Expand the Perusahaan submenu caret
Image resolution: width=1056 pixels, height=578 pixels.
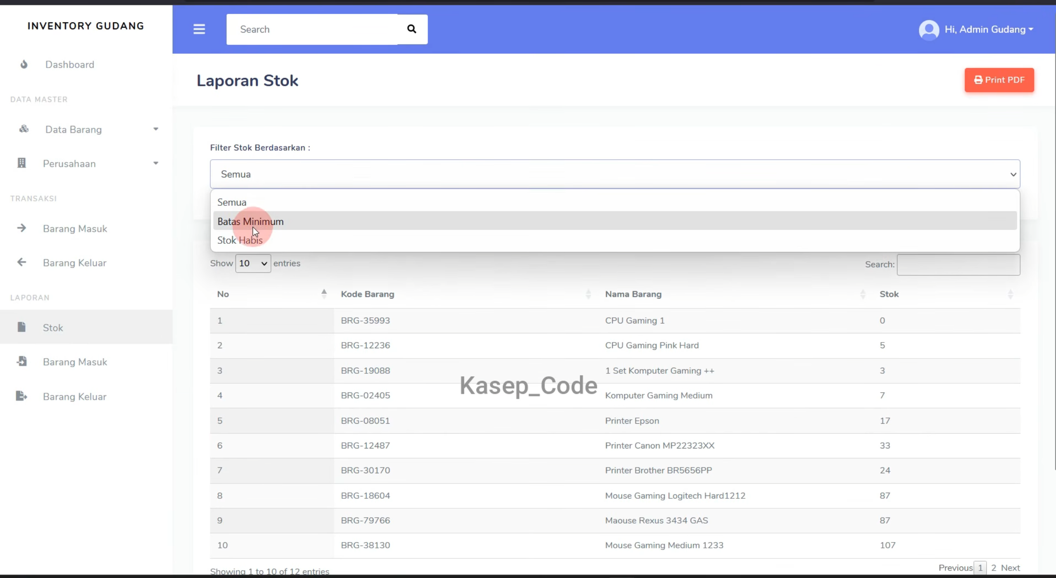point(156,163)
